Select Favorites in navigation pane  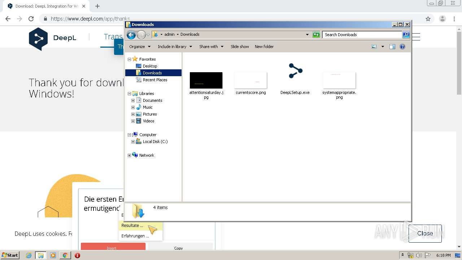pyautogui.click(x=147, y=59)
